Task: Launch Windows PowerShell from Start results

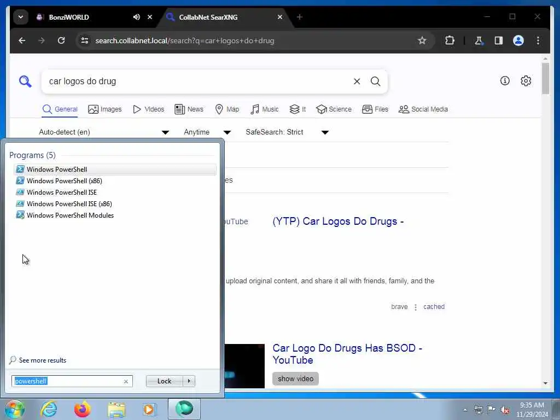Action: (115, 170)
